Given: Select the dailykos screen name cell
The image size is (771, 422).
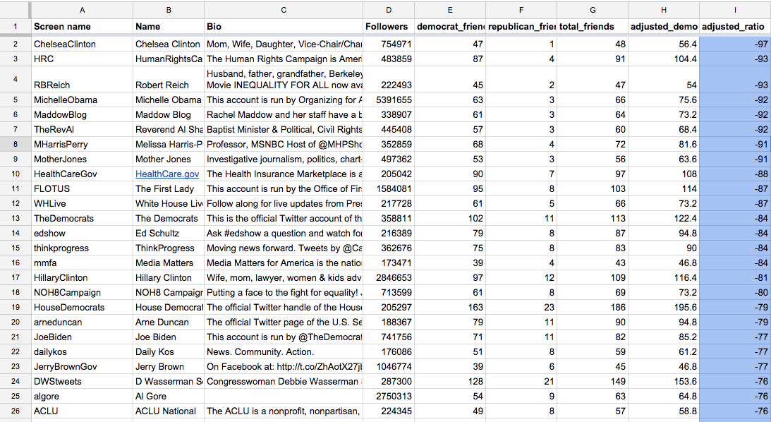Looking at the screenshot, I should [x=82, y=352].
